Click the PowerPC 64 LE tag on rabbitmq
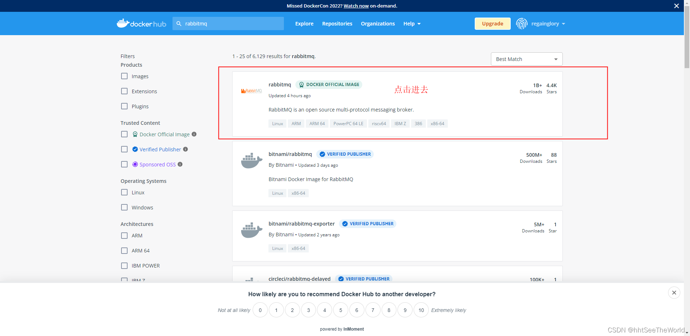Screen dimensions: 690x336 point(348,124)
